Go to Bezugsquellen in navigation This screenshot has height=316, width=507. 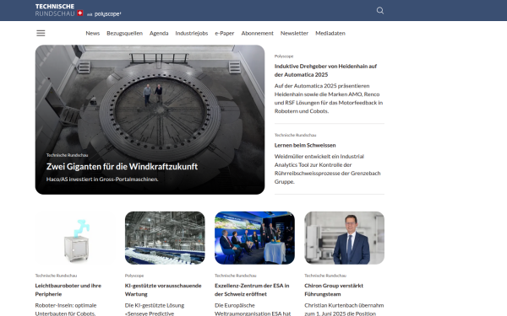pos(124,33)
